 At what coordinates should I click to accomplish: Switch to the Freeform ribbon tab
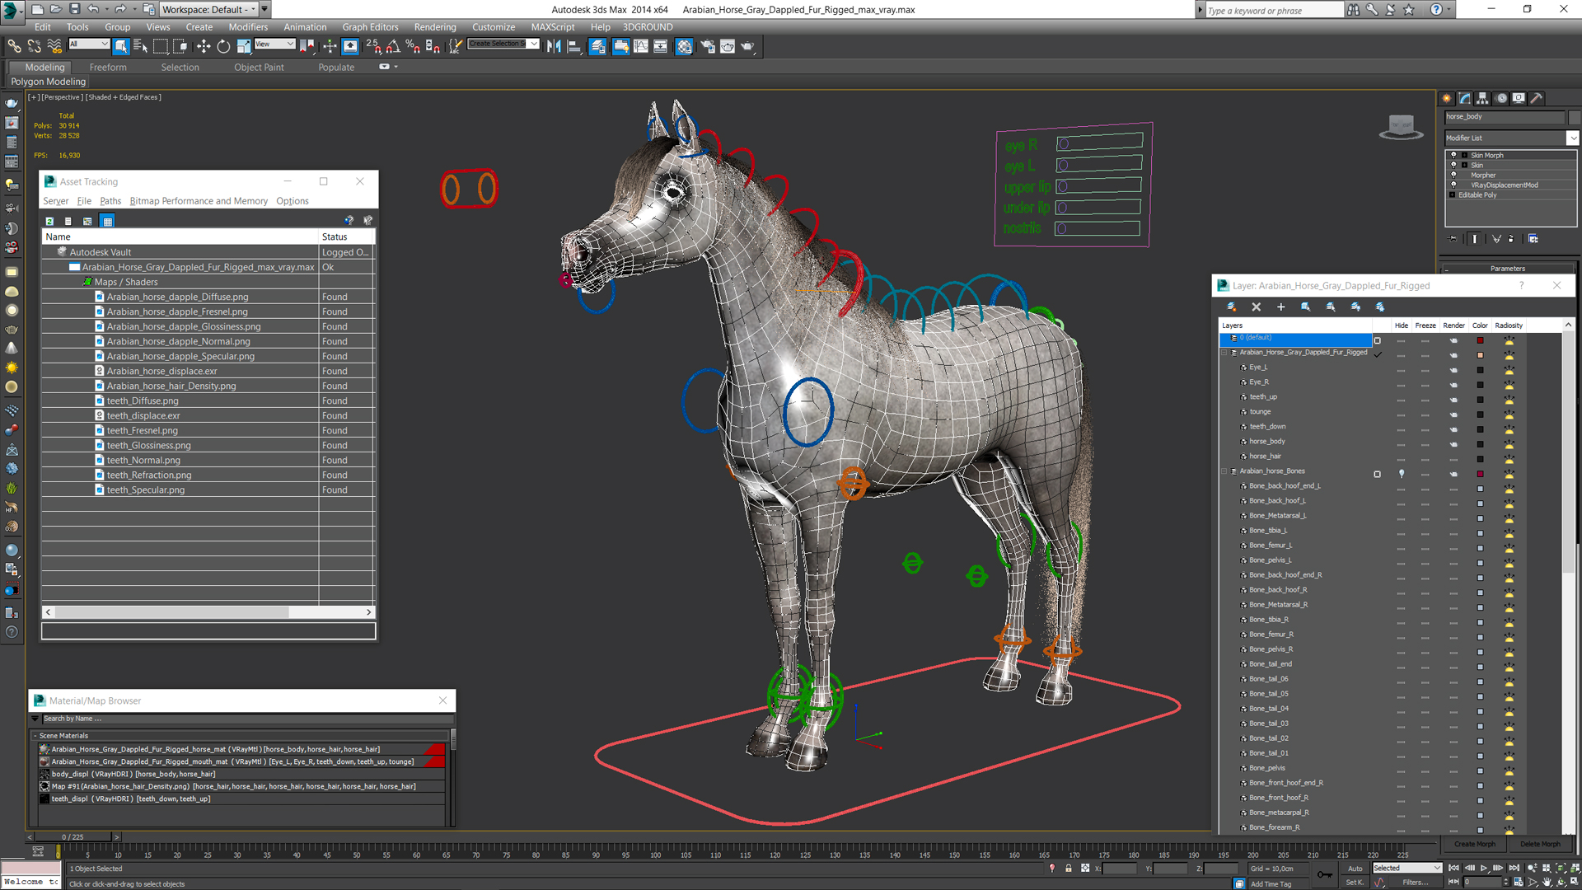point(108,68)
